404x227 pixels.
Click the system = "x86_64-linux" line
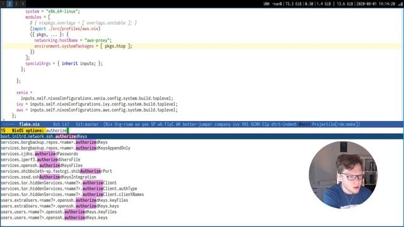coord(52,11)
